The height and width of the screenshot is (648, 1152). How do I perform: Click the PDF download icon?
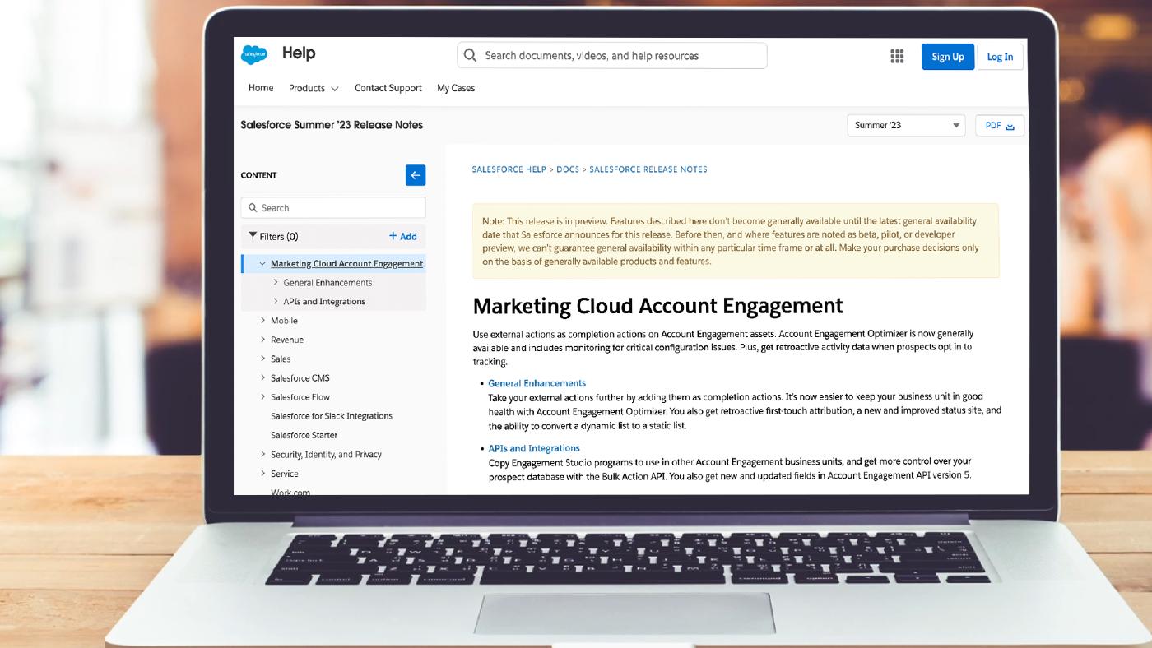pyautogui.click(x=1010, y=124)
